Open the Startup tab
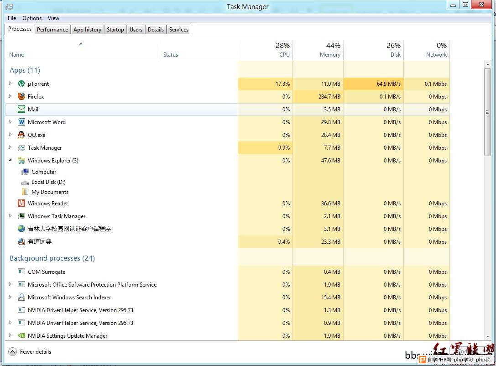496x366 pixels. click(115, 30)
